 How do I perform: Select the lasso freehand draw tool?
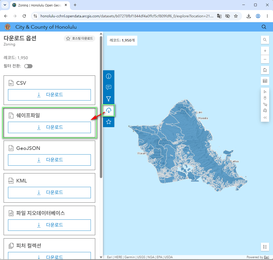(265, 104)
